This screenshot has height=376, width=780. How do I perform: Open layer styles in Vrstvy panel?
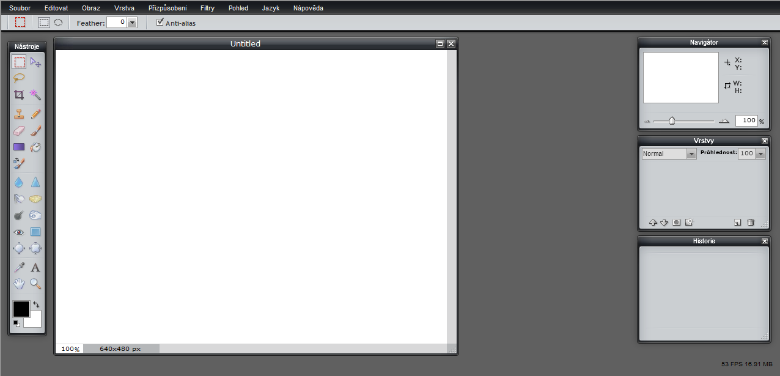[x=689, y=223]
